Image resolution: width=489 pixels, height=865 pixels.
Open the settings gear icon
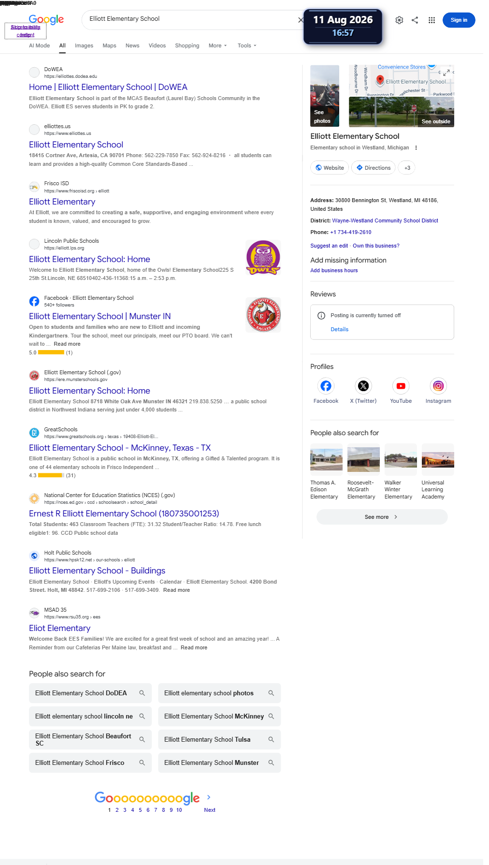point(399,20)
